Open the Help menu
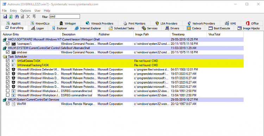This screenshot has width=264, height=136. tap(47, 11)
